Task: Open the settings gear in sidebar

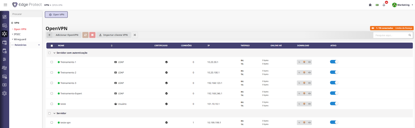Action: tap(4, 93)
